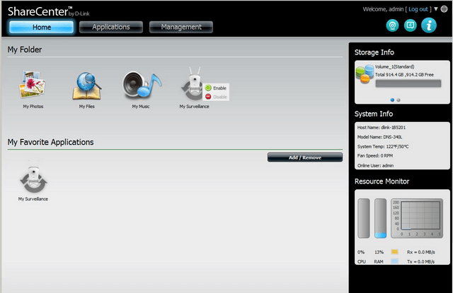
Task: Click the Volume_1 storage usage bar
Action: (408, 83)
